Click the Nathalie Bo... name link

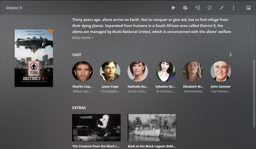coord(138,87)
